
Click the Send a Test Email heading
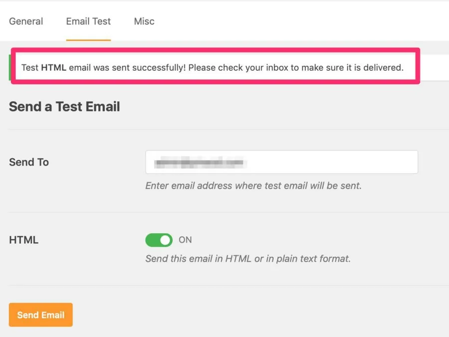[x=64, y=107]
